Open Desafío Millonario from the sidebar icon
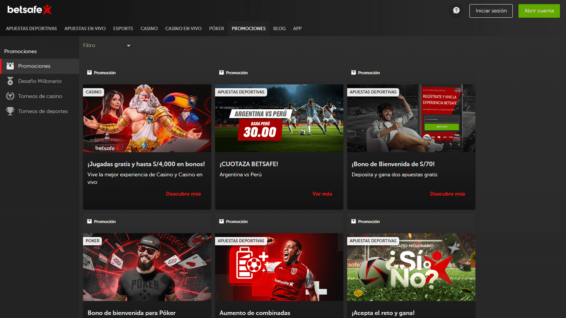 point(10,81)
